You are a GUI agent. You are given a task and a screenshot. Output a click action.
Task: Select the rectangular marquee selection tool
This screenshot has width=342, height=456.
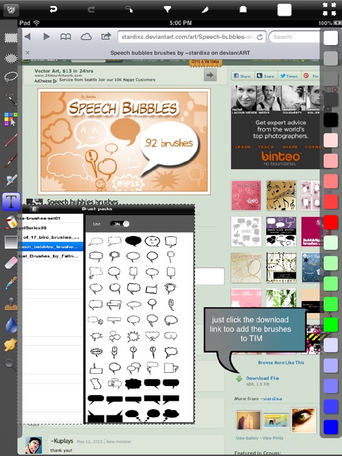[x=11, y=38]
